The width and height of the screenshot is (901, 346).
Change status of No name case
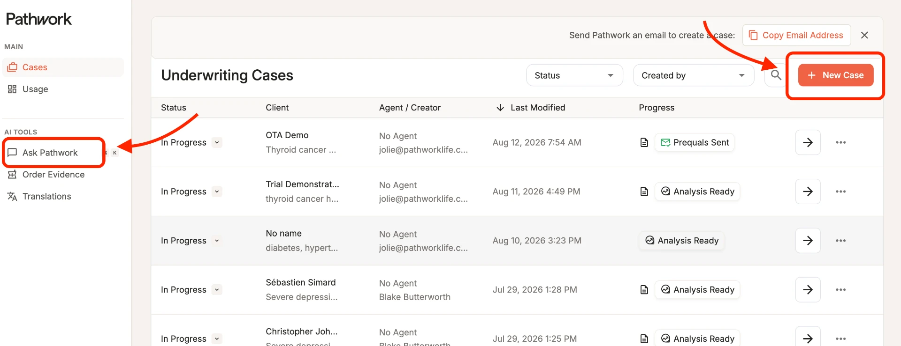pyautogui.click(x=217, y=241)
